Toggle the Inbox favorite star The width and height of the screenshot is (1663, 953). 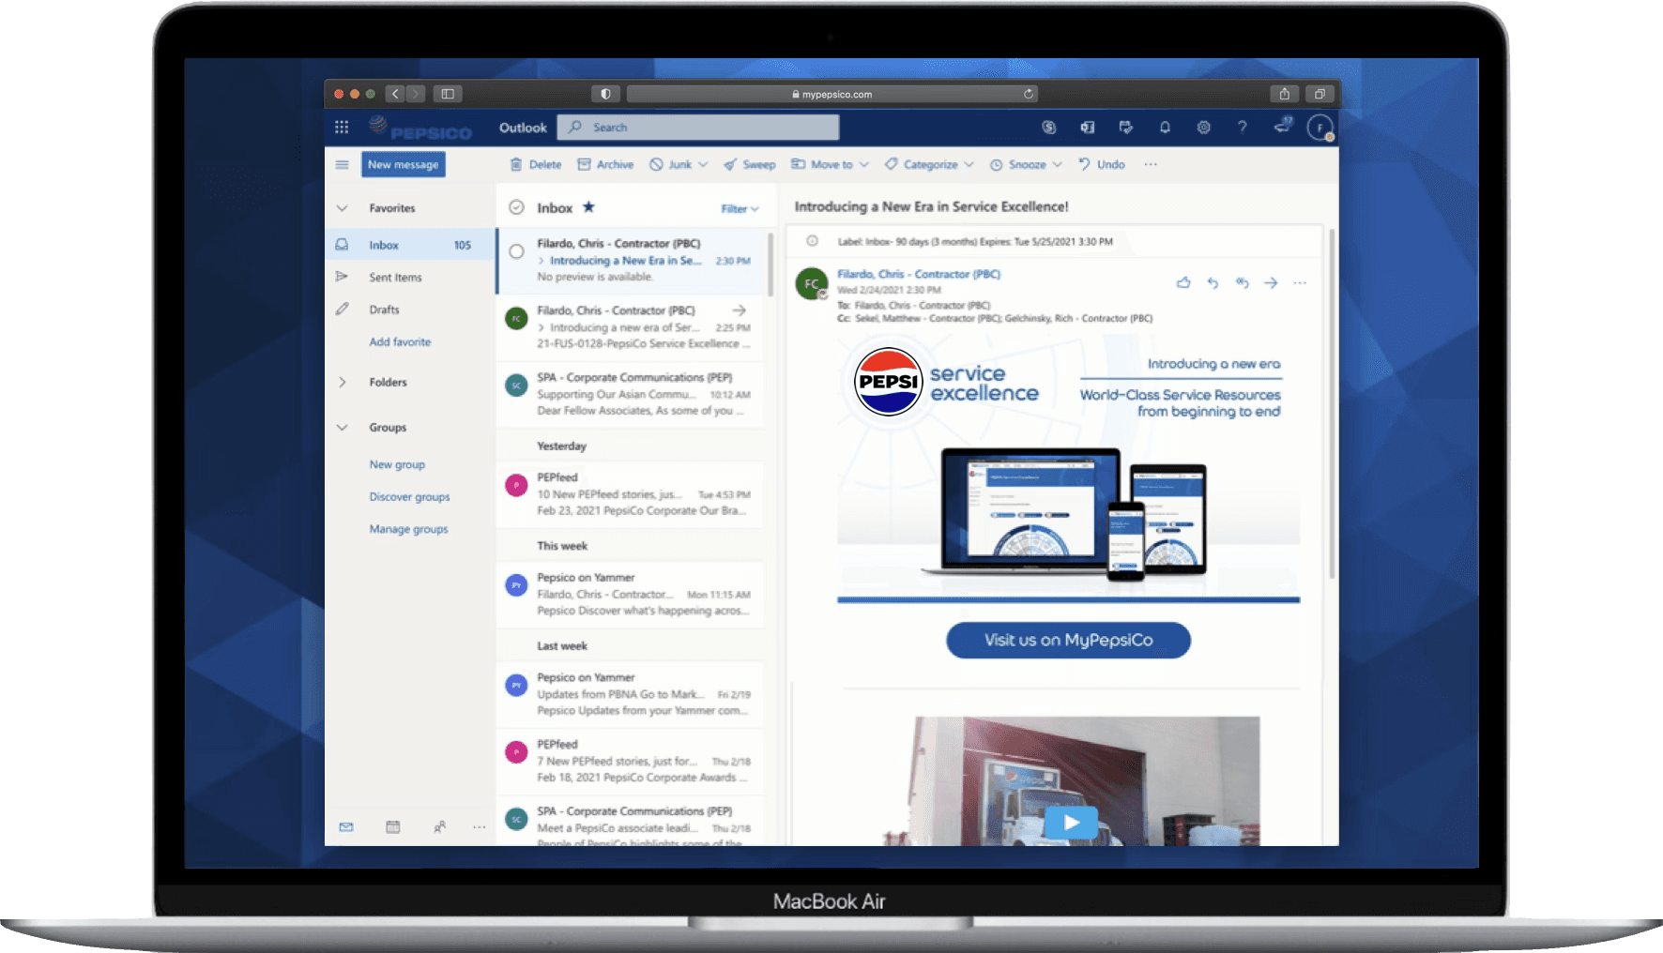588,207
